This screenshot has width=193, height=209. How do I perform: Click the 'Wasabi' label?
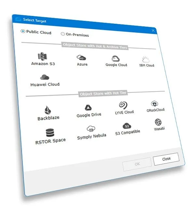[x=159, y=129]
